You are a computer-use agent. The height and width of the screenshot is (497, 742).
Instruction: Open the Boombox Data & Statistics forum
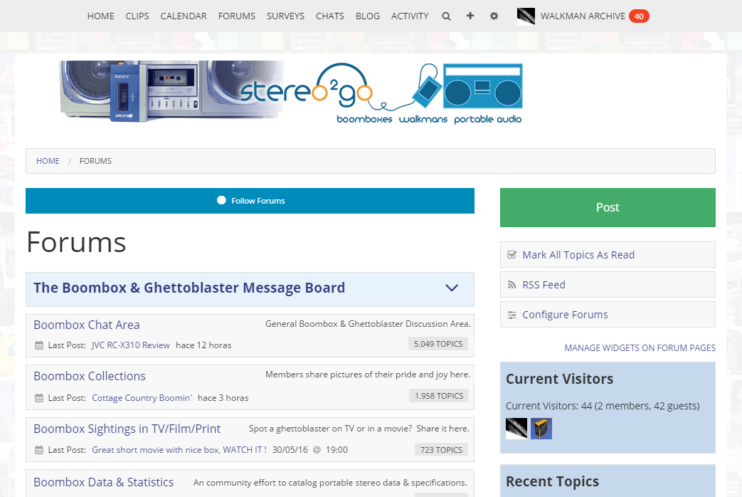pos(104,482)
